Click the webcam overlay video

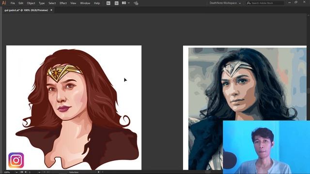coord(266,147)
